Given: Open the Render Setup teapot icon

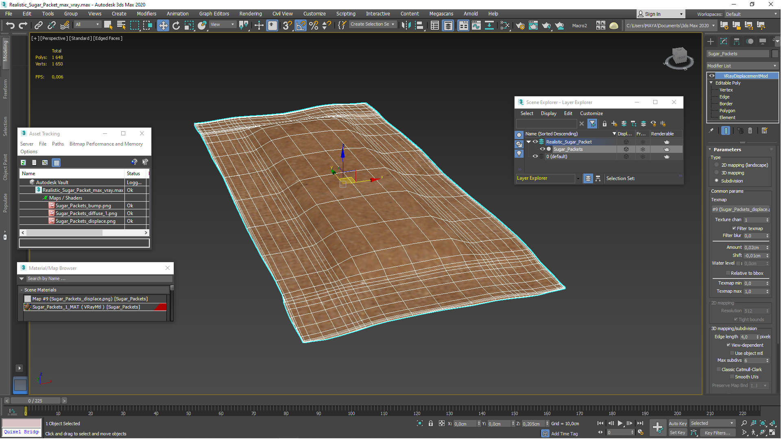Looking at the screenshot, I should tap(520, 25).
